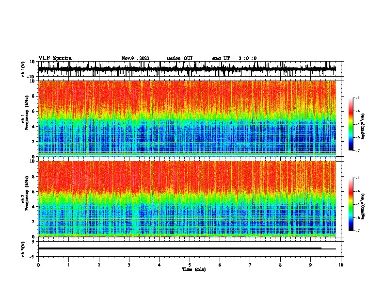Click the "Time (min)" axis label
Viewport: 384px width, 297px height.
[x=194, y=269]
